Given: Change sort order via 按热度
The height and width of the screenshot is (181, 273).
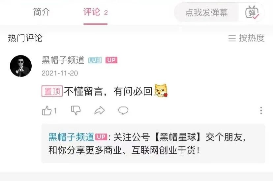Looking at the screenshot, I should pyautogui.click(x=252, y=38).
